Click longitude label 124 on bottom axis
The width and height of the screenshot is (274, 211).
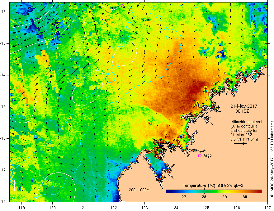point(175,208)
